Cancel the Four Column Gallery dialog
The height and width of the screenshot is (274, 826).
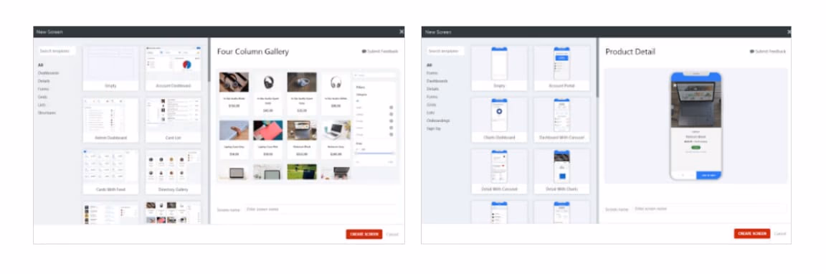click(x=392, y=234)
